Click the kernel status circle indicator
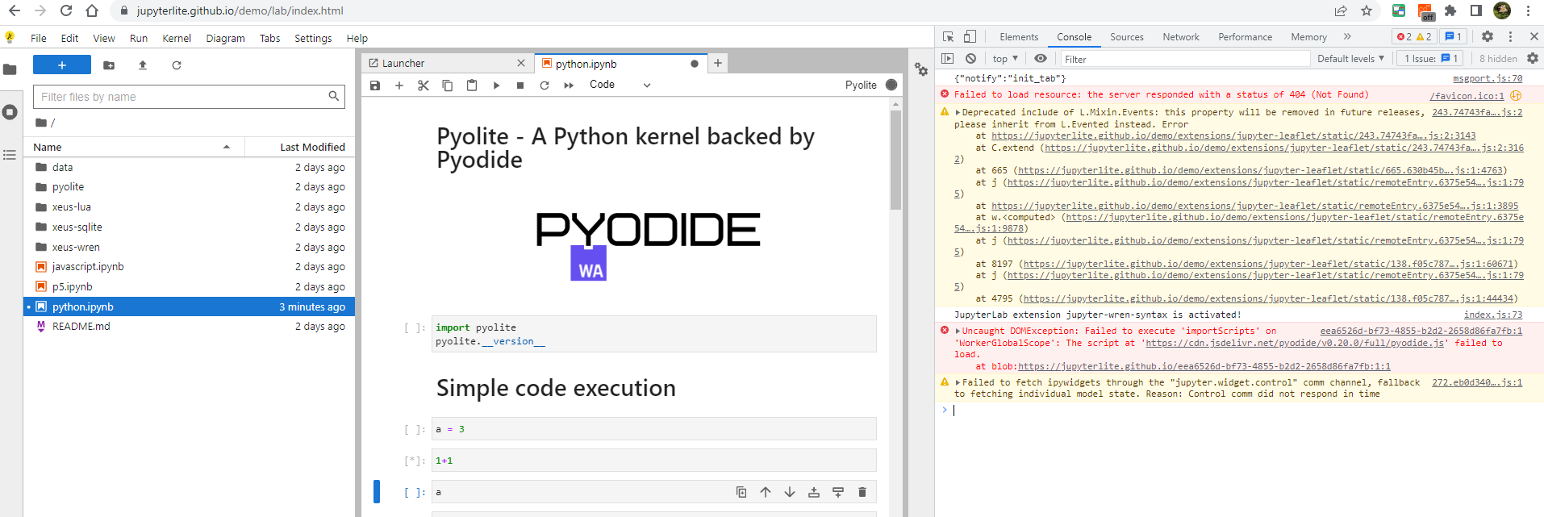This screenshot has width=1544, height=517. [x=891, y=85]
